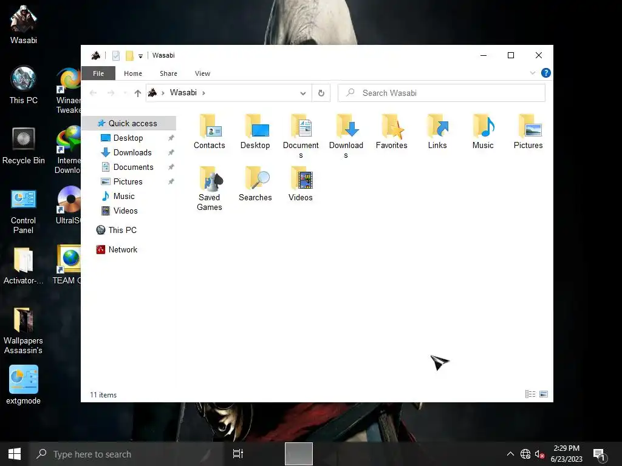Select the Control Panel desktop icon

click(24, 211)
